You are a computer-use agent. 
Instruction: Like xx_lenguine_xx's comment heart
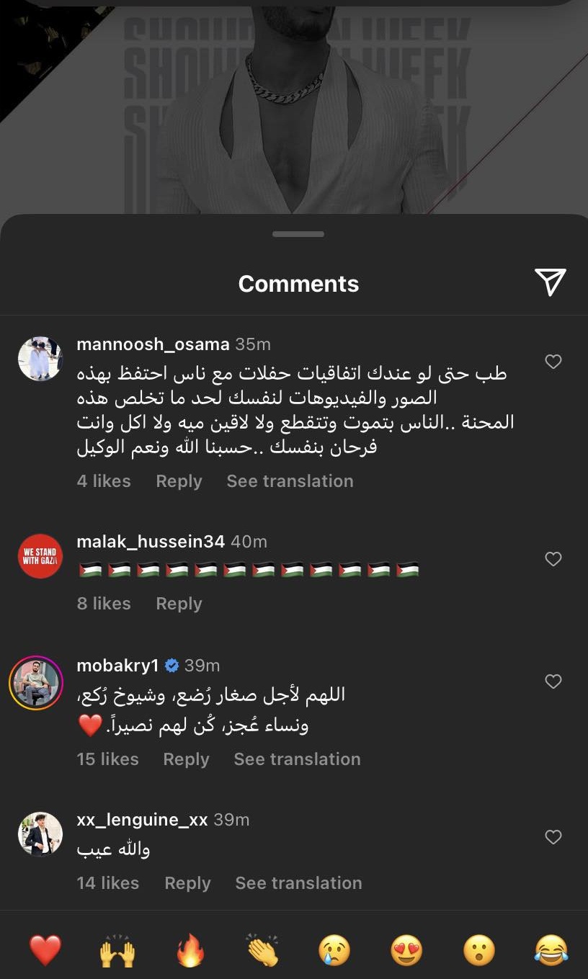(x=553, y=837)
